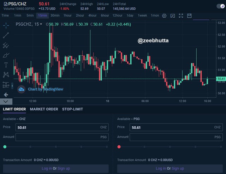Click the 24HHigh 52.69 value
226x174 pixels.
tap(84, 9)
